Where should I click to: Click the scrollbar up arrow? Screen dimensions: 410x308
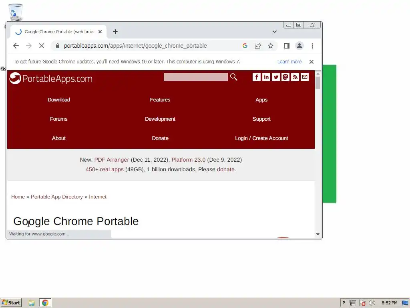pyautogui.click(x=318, y=74)
